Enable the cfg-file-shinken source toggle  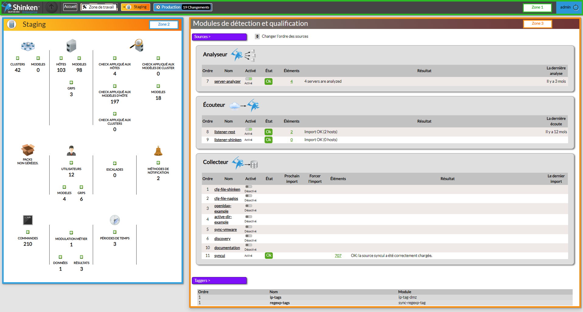(249, 187)
